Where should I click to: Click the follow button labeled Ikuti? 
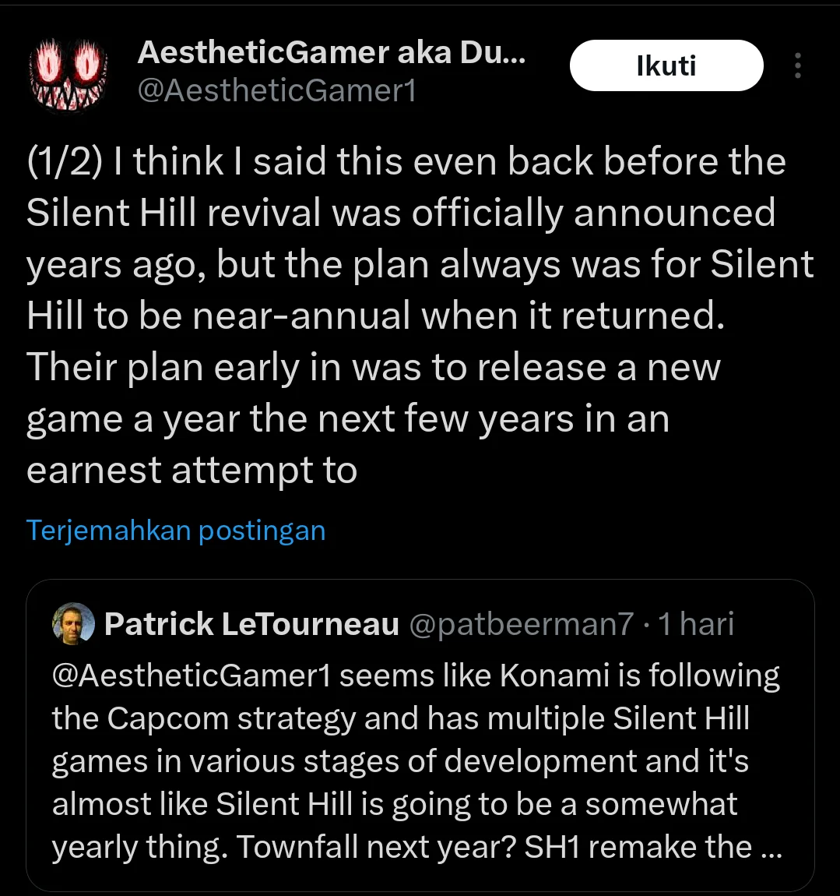tap(666, 65)
